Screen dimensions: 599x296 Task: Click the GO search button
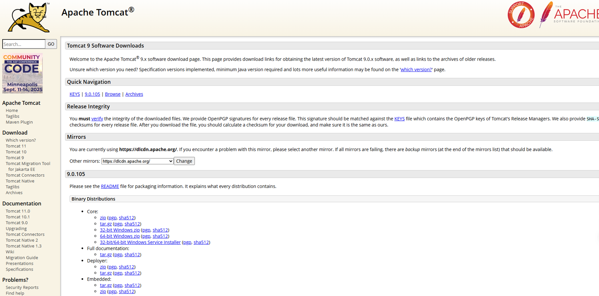51,44
